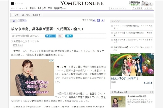Open the hamburger メニュー icon
Viewport: 163px width, 108px height.
12,4
